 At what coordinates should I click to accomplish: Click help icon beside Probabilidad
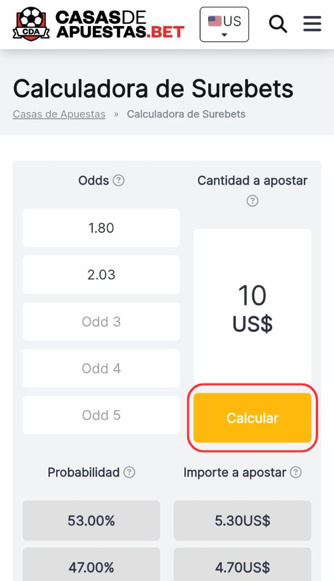pos(129,473)
